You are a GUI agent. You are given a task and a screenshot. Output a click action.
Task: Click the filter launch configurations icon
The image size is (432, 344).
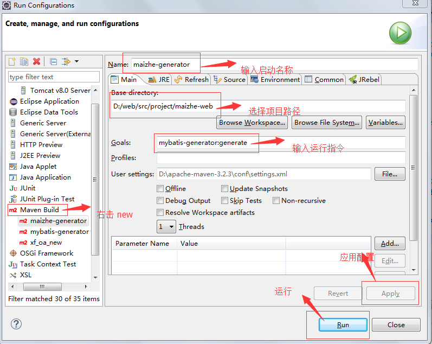[x=66, y=61]
